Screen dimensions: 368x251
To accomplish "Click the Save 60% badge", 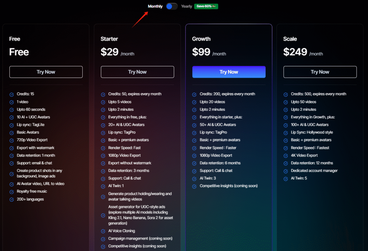I will [206, 6].
